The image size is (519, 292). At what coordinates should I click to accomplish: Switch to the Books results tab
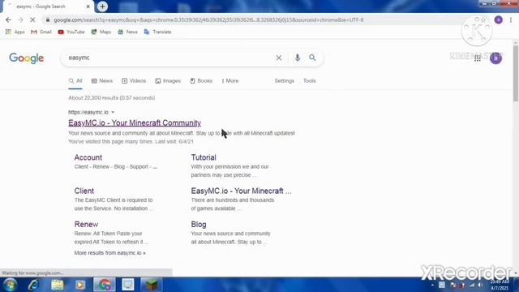click(201, 81)
